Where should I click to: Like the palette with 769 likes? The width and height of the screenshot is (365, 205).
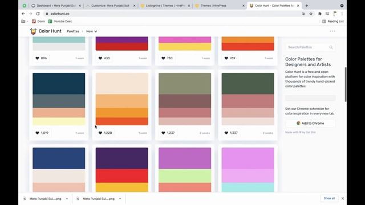[230, 58]
